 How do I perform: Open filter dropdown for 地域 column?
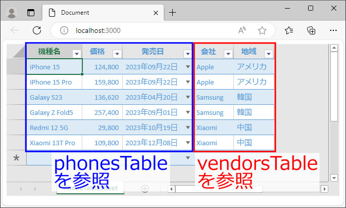click(269, 54)
